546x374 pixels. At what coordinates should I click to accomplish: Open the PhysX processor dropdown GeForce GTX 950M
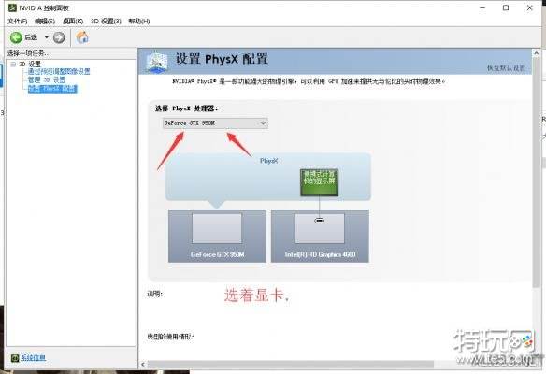[215, 123]
